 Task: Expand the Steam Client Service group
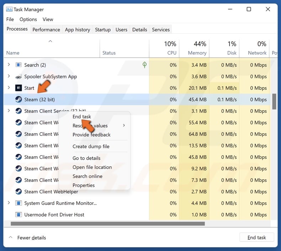coord(9,111)
